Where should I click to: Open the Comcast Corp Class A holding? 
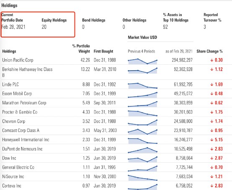coord(21,130)
